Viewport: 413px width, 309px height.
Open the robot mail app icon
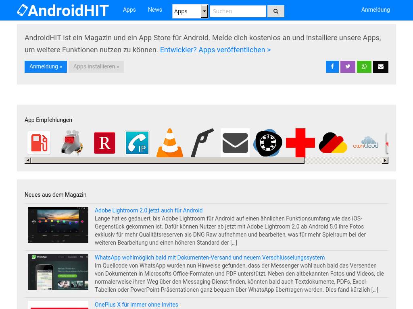(x=72, y=143)
